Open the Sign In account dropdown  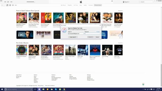click(126, 2)
